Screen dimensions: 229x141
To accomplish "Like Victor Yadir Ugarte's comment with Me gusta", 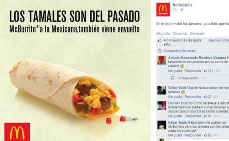I will click(175, 97).
